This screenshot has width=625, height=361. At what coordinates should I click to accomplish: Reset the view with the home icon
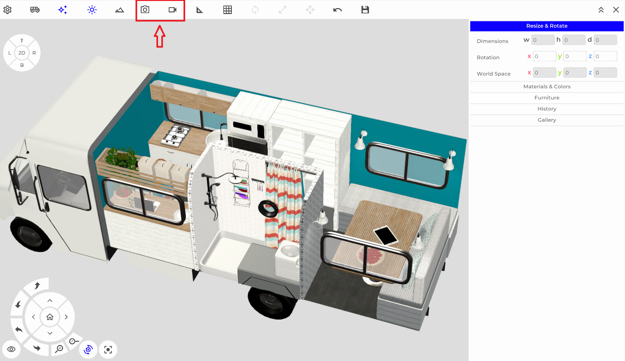coord(50,317)
